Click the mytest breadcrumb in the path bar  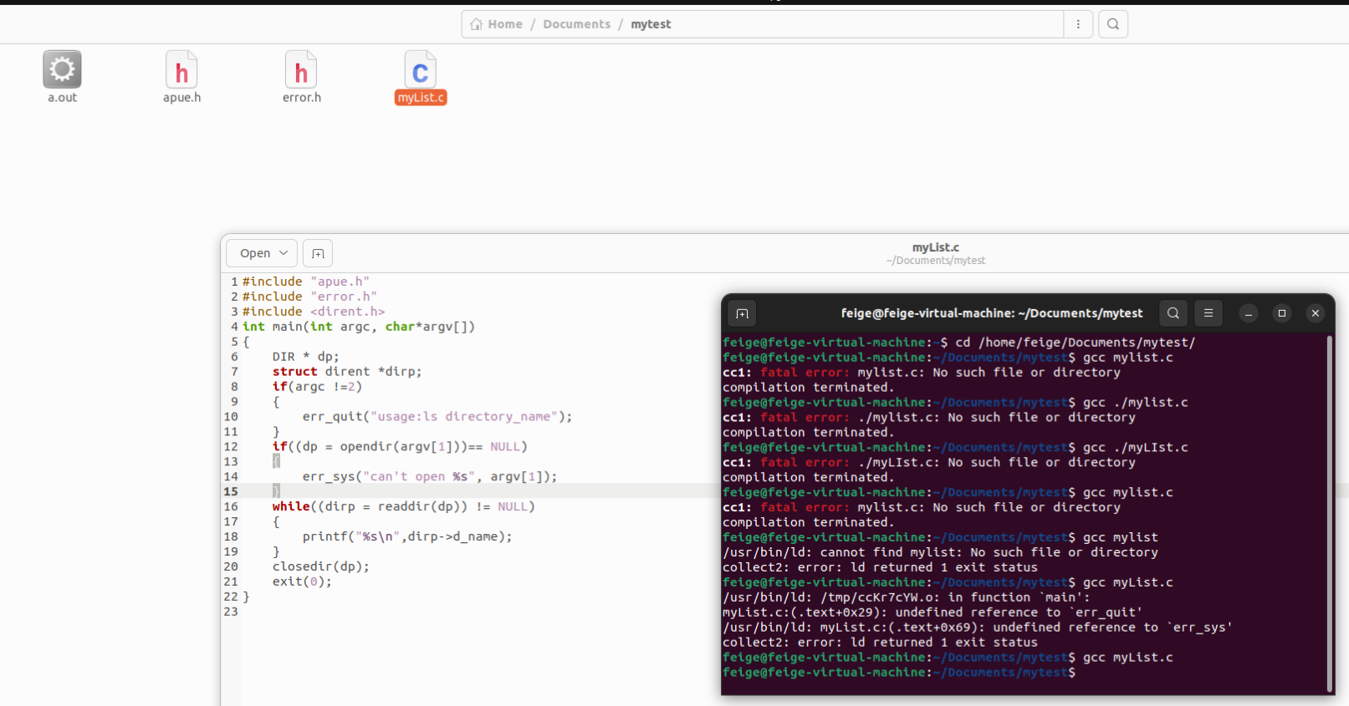point(651,24)
